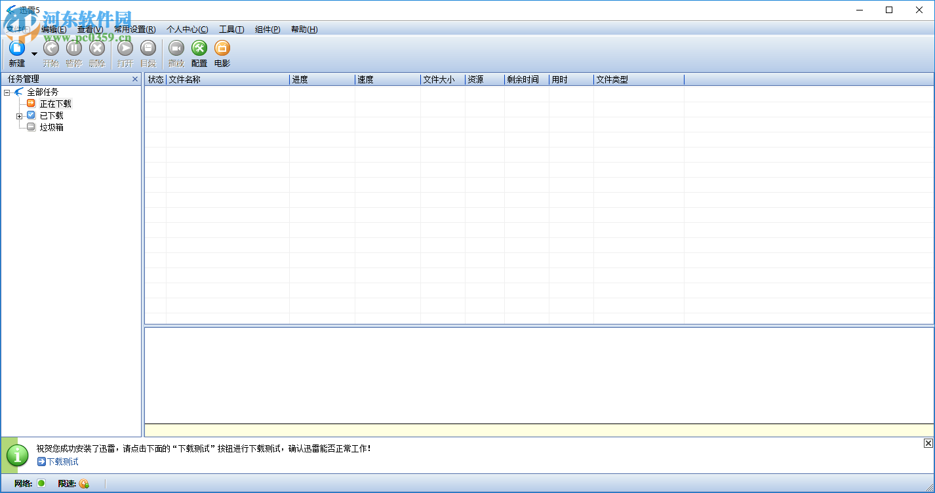Click the blue 新建 new task icon
The height and width of the screenshot is (493, 935).
(x=16, y=48)
